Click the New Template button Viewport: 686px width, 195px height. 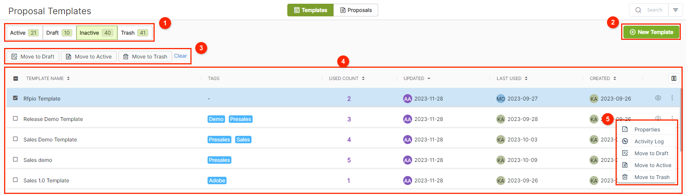pos(651,32)
